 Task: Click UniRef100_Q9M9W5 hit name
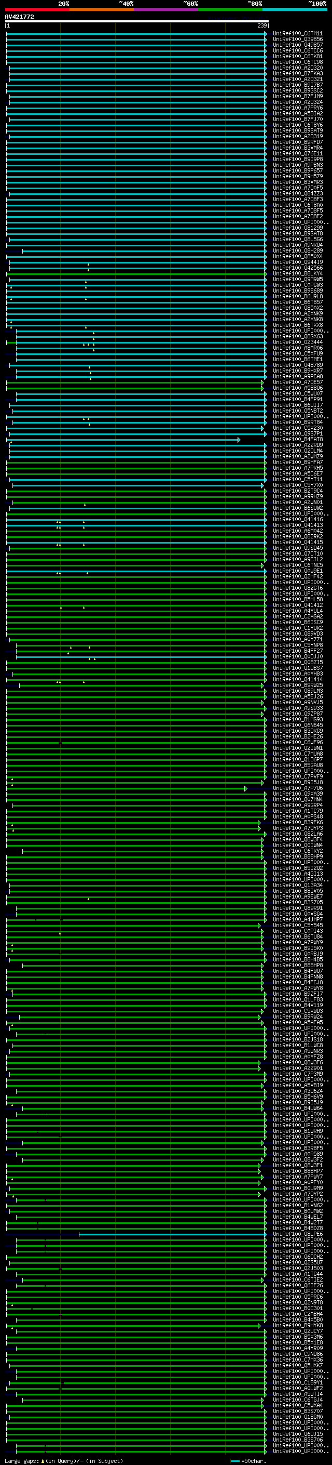tap(297, 279)
